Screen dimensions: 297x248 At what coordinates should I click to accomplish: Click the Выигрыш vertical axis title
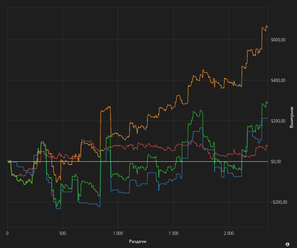pos(291,117)
